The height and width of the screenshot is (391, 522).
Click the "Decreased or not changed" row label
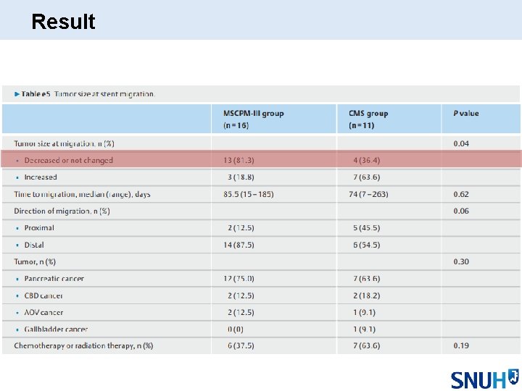[69, 160]
